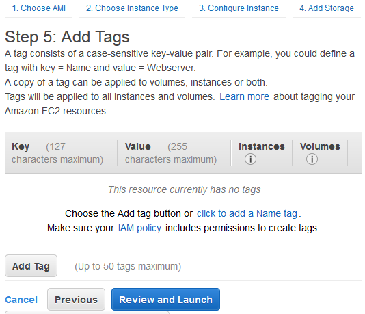Go to the Choose AMI step

click(39, 8)
